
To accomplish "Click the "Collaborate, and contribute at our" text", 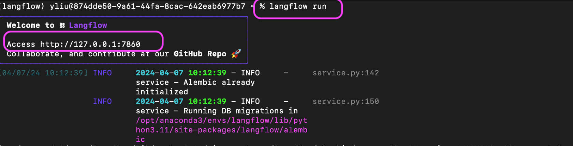I will point(88,54).
